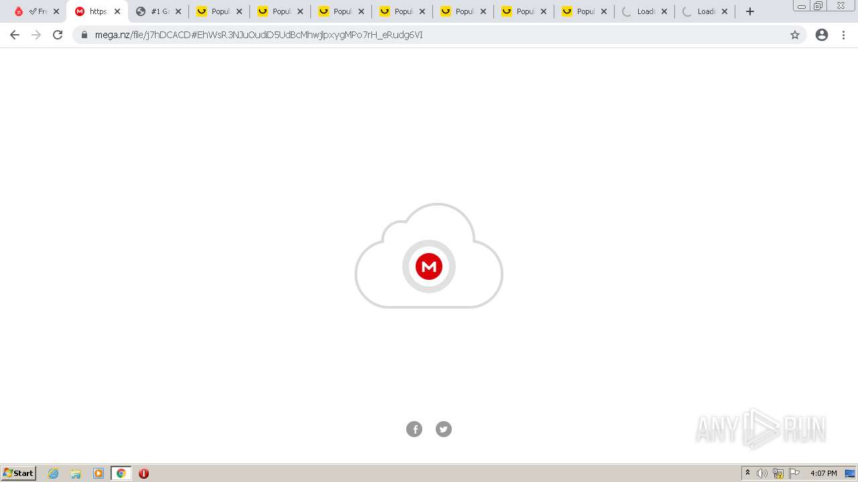Click the red MEGA logo in the cloud
Screen dimensions: 858x482
point(429,266)
